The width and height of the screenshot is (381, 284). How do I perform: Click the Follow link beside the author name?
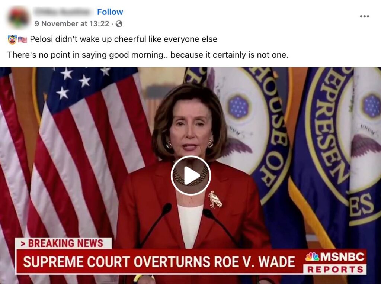tap(110, 12)
